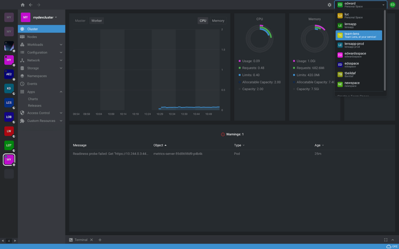Select the LOT cluster in the hotbar
The image size is (399, 249).
[x=9, y=146]
